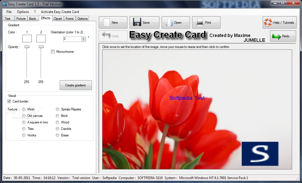Select the Erase texture option

tap(57, 135)
